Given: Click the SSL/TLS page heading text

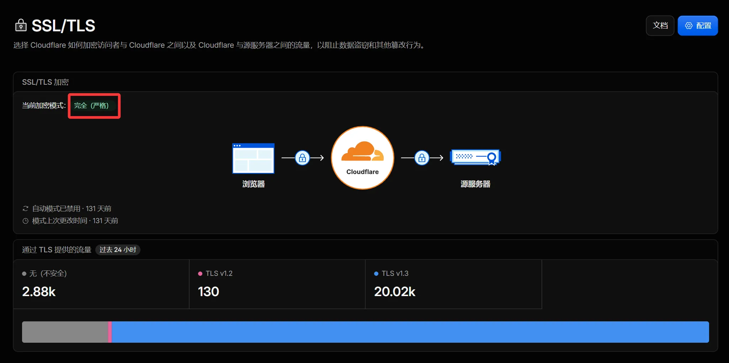Looking at the screenshot, I should click(63, 26).
